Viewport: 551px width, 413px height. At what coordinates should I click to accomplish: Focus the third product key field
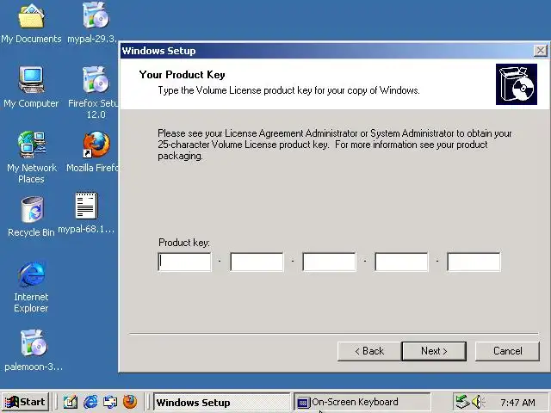pos(329,262)
